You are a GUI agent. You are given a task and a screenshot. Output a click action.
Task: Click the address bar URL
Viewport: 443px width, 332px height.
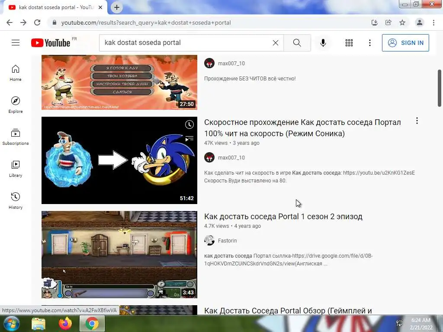point(146,22)
